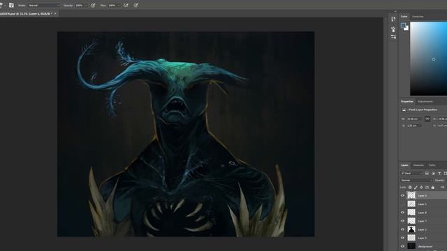Hide Layer 6 using its eye icon
The width and height of the screenshot is (447, 251).
402,195
